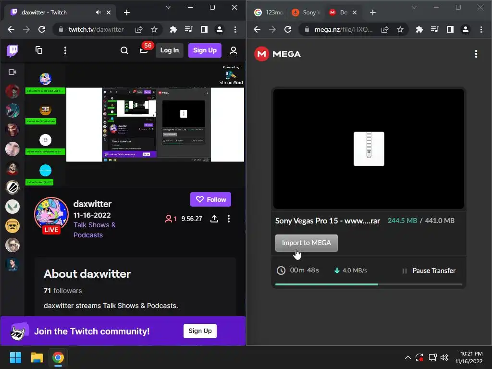Open volume control in system tray

[444, 357]
